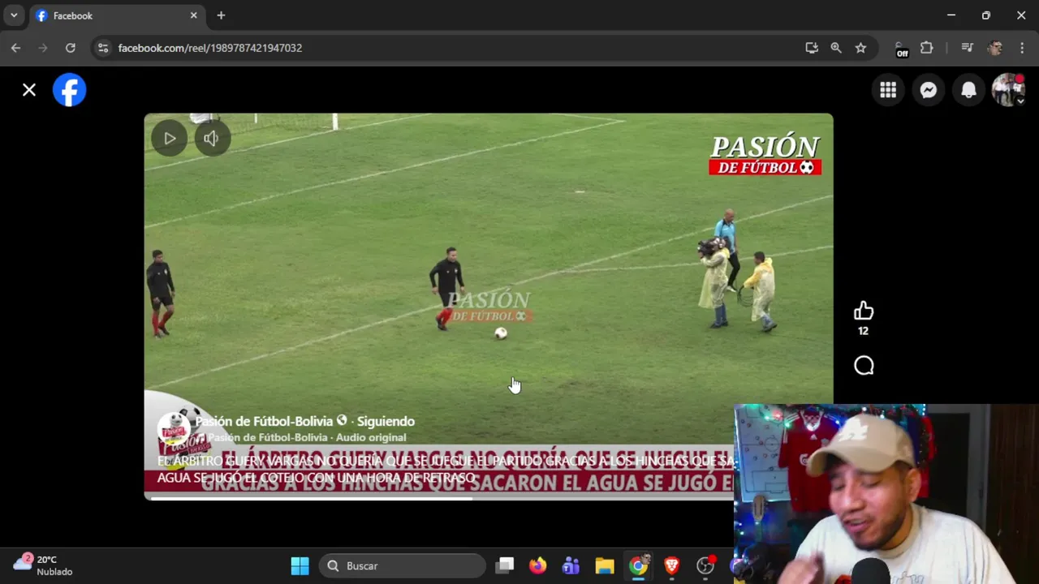
Task: Open Microsoft Teams from the taskbar
Action: point(571,566)
